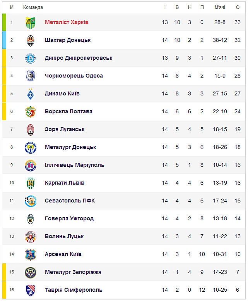The width and height of the screenshot is (248, 301).
Task: Click the blue position marker for second place
Action: pyautogui.click(x=4, y=40)
